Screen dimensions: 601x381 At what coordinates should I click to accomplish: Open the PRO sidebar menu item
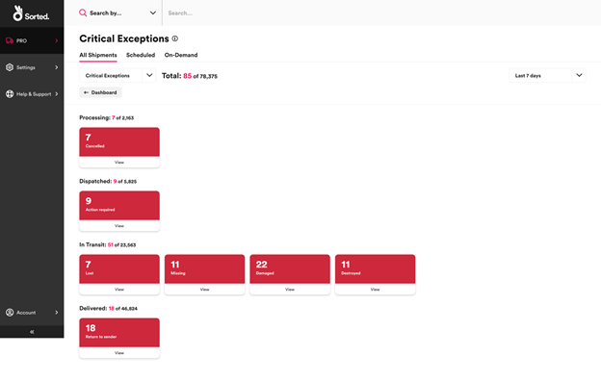click(x=32, y=40)
